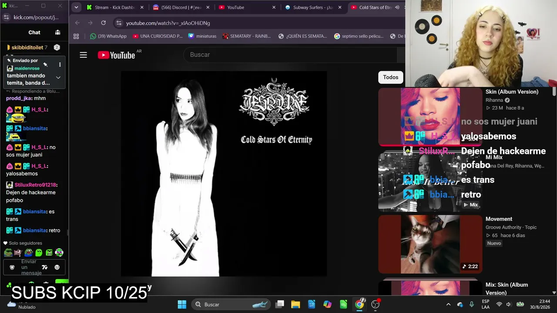This screenshot has width=557, height=313.
Task: Reload the YouTube page
Action: point(103,23)
